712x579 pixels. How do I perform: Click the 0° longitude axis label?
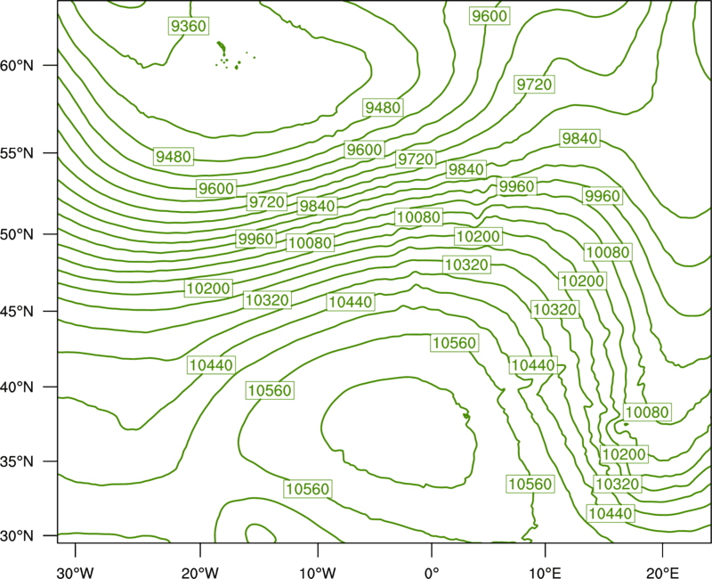432,573
